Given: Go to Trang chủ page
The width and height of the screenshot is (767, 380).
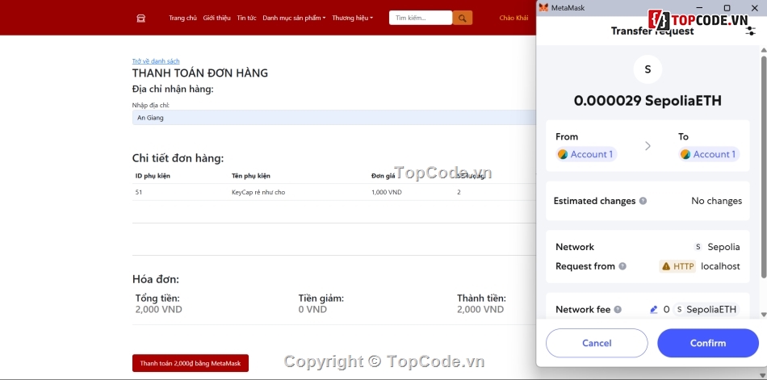Looking at the screenshot, I should tap(183, 18).
